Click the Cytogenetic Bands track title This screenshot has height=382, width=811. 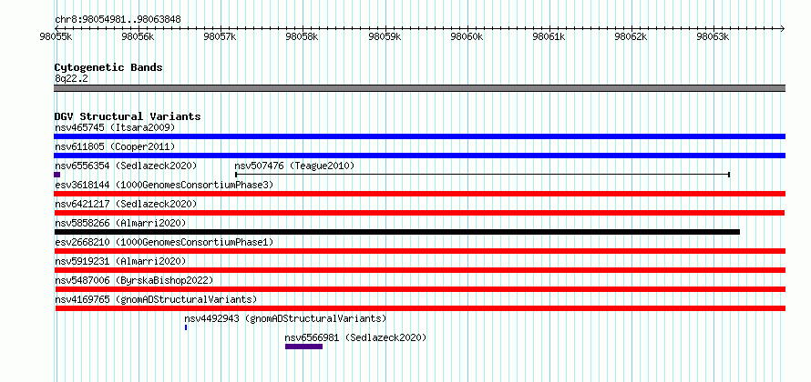(108, 67)
